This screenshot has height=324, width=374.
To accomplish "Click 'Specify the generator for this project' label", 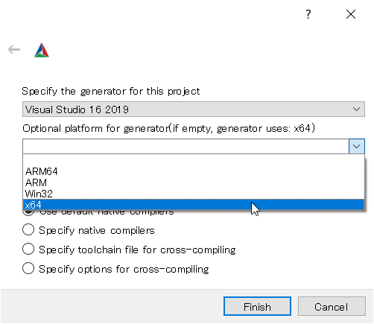I will click(111, 92).
